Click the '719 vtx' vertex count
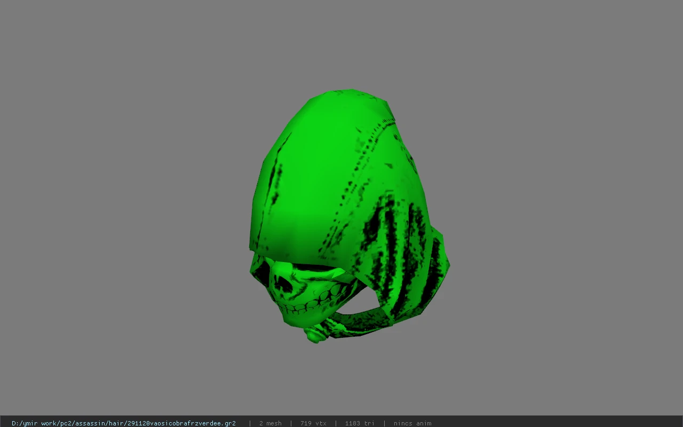Image resolution: width=683 pixels, height=427 pixels. coord(313,423)
